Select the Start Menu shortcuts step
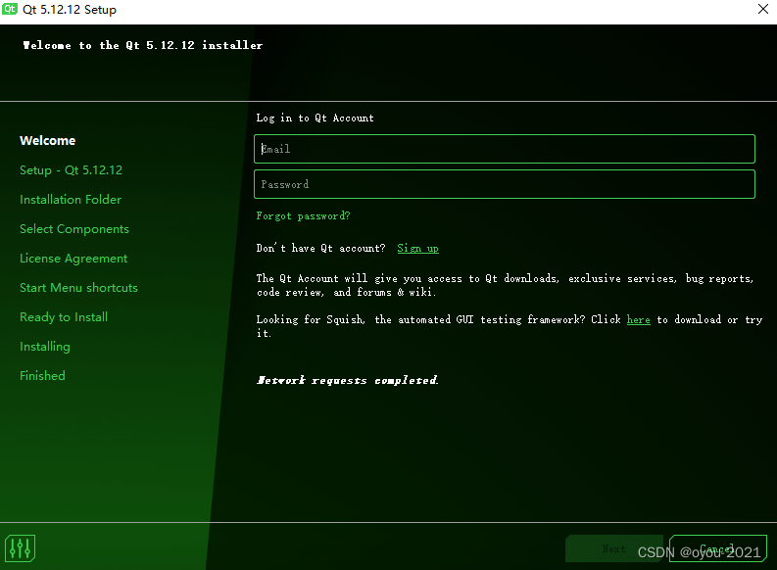Viewport: 777px width, 570px height. (78, 288)
